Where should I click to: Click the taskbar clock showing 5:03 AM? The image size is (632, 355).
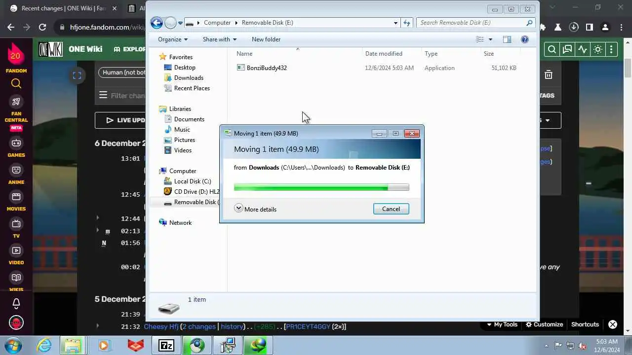click(606, 346)
